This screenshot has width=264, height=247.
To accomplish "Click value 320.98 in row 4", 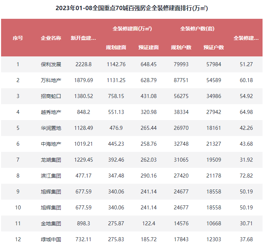I will tap(149, 112).
